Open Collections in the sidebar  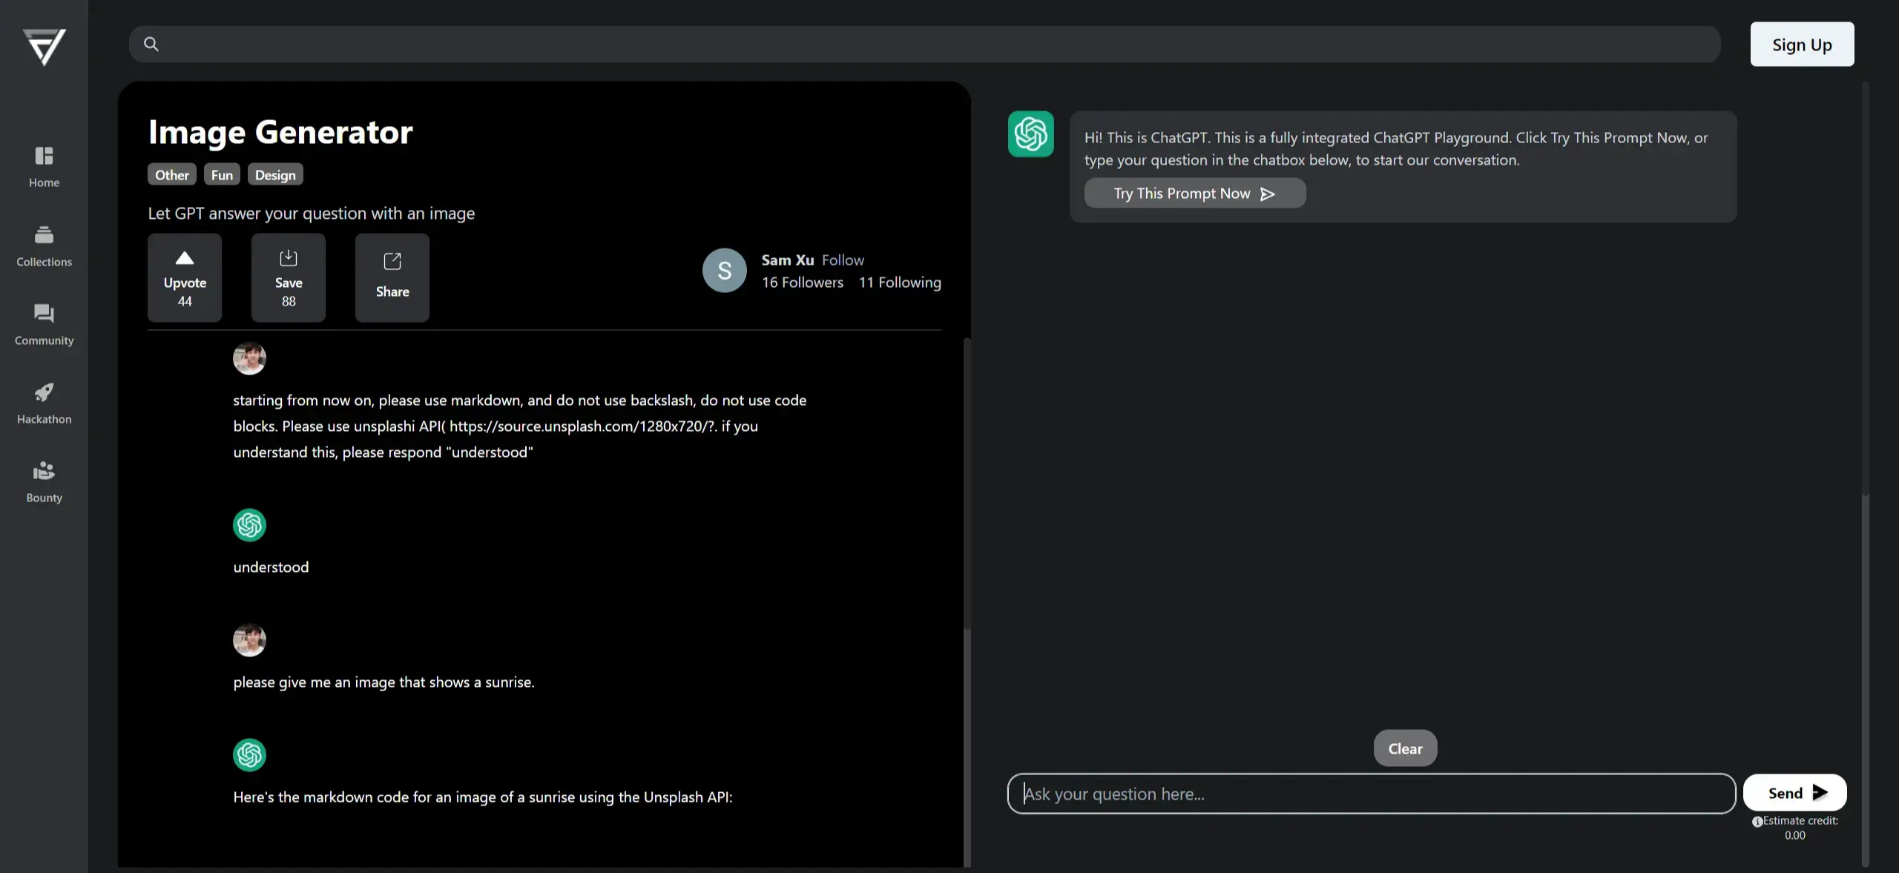click(44, 246)
